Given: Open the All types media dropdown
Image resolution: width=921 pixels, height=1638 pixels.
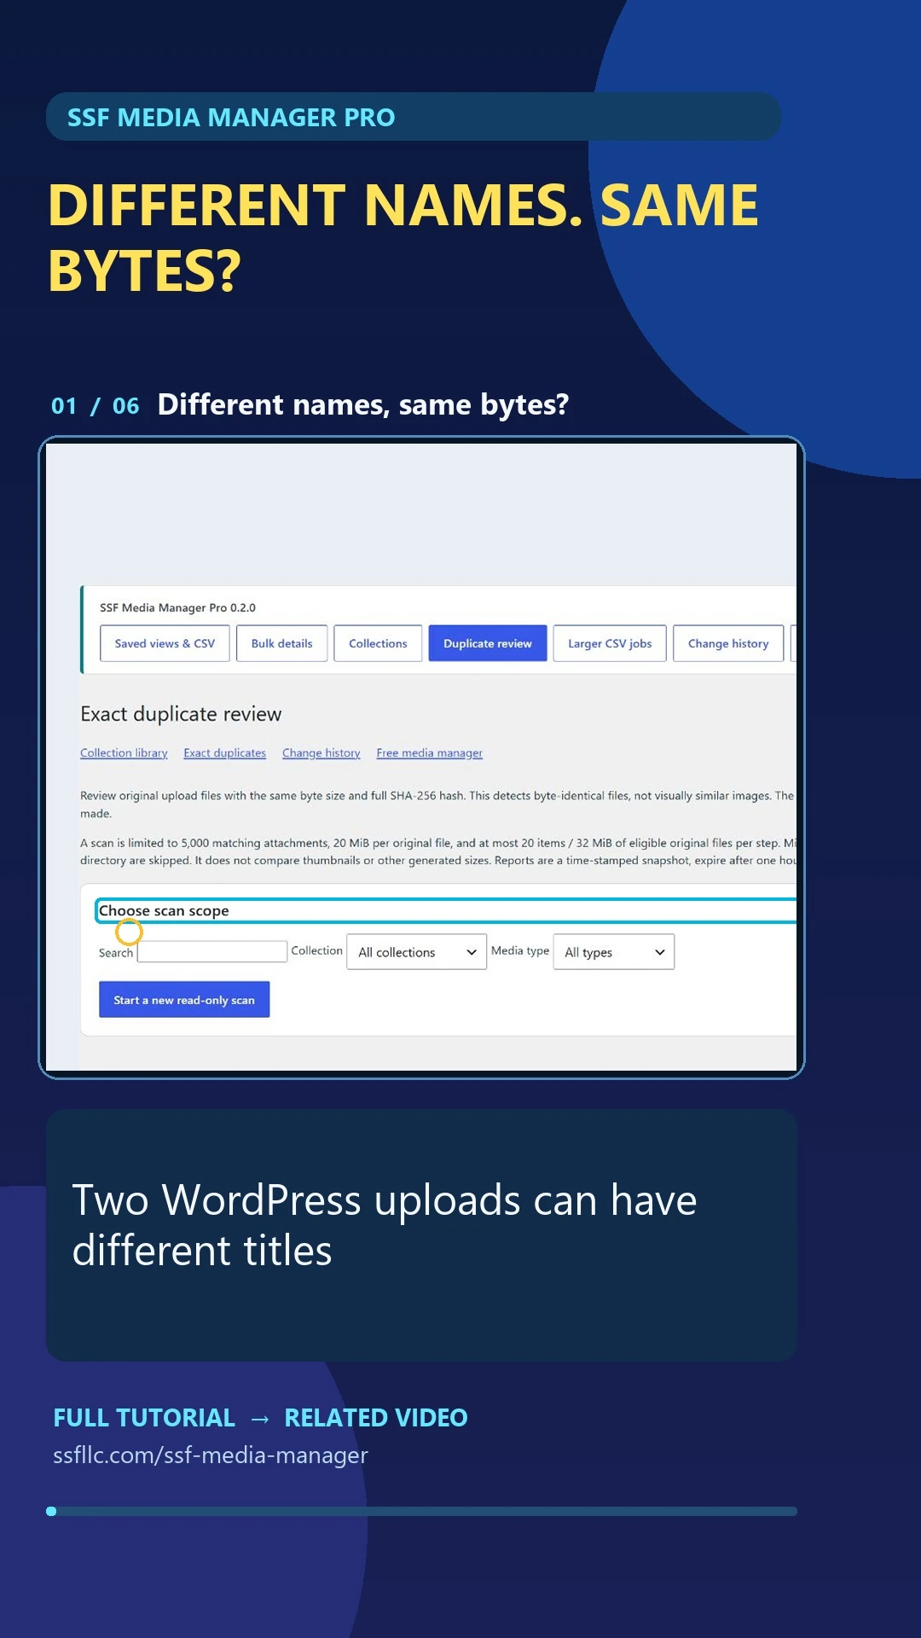Looking at the screenshot, I should [614, 952].
